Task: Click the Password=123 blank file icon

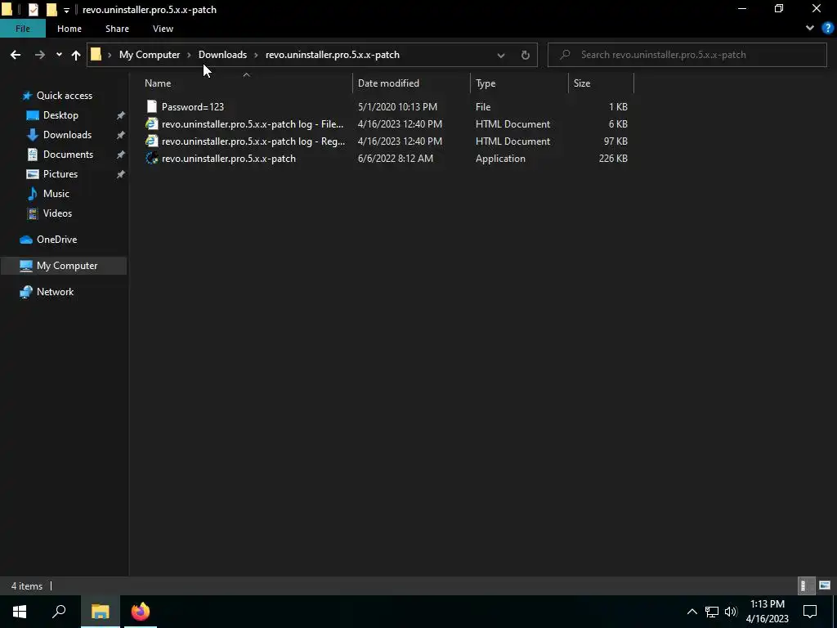Action: (151, 107)
